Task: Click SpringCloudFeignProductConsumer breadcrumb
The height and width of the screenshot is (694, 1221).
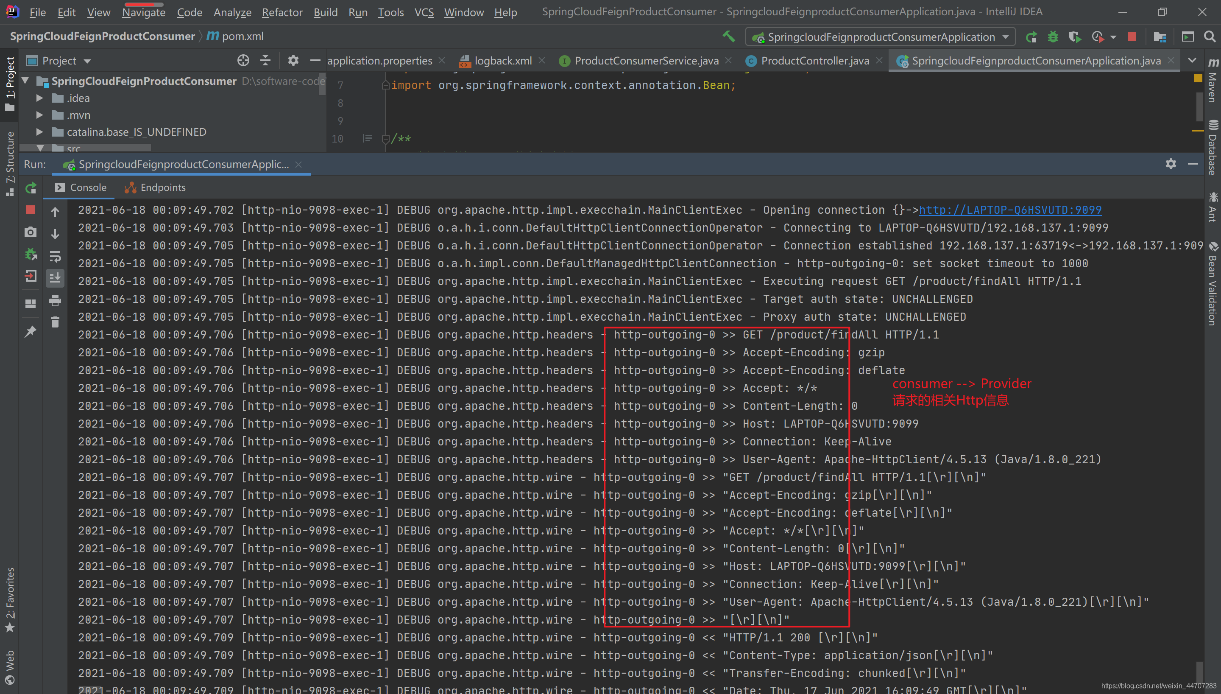Action: click(x=102, y=36)
